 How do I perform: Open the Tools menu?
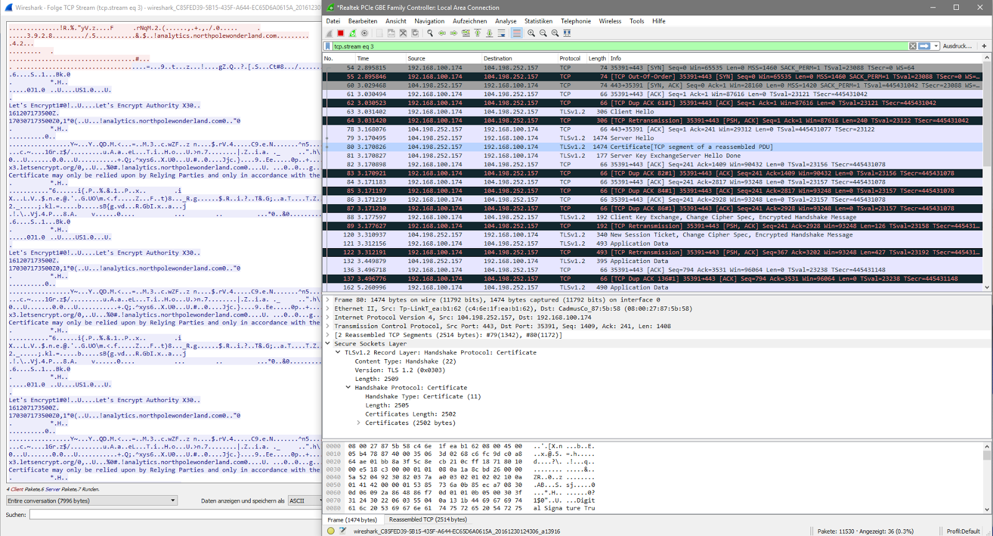click(x=637, y=21)
